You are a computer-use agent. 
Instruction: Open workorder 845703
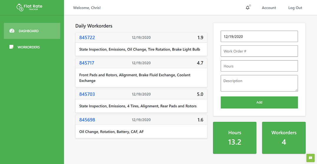(x=87, y=94)
